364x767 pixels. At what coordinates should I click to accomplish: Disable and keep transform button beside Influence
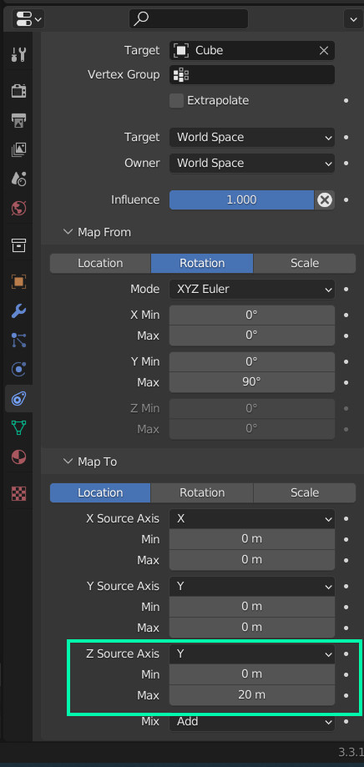(x=325, y=200)
